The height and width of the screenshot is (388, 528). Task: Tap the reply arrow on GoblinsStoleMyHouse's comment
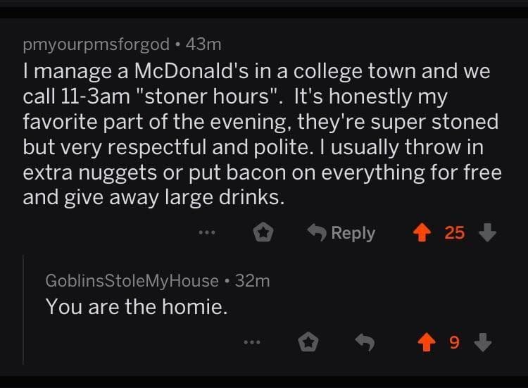(x=363, y=343)
